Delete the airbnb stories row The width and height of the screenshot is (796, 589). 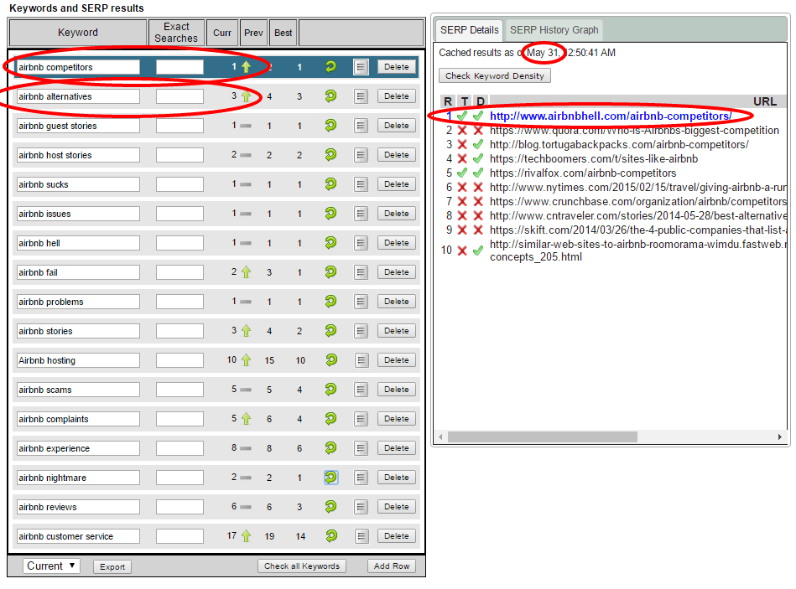point(397,331)
